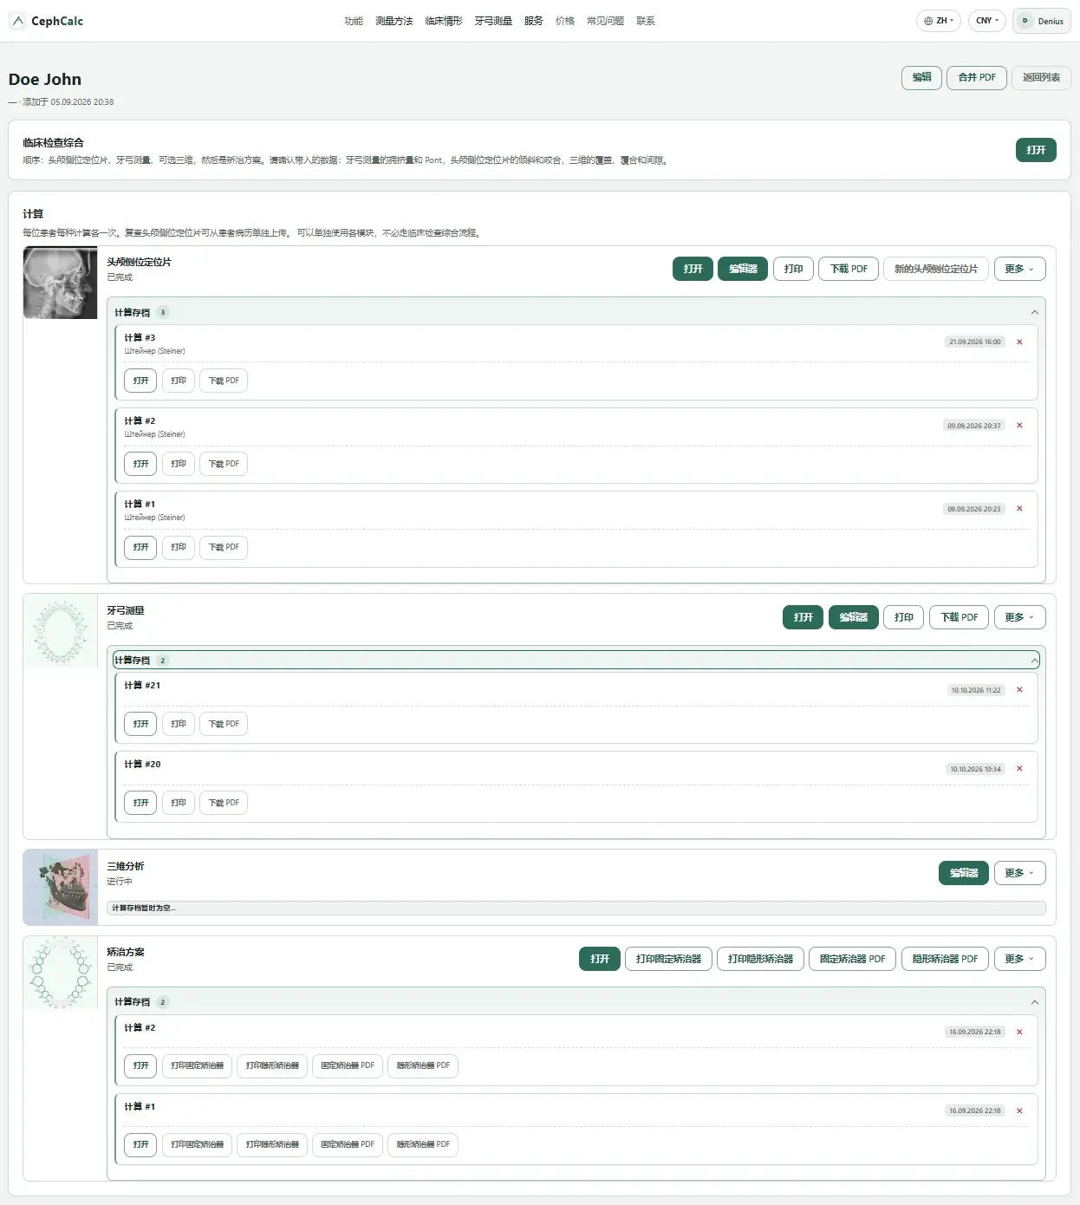Delete 计算 #1 in the 矫治方案 archive
This screenshot has width=1080, height=1205.
[x=1019, y=1111]
